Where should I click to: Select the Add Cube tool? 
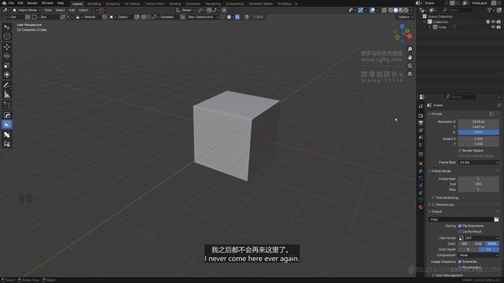point(7,105)
